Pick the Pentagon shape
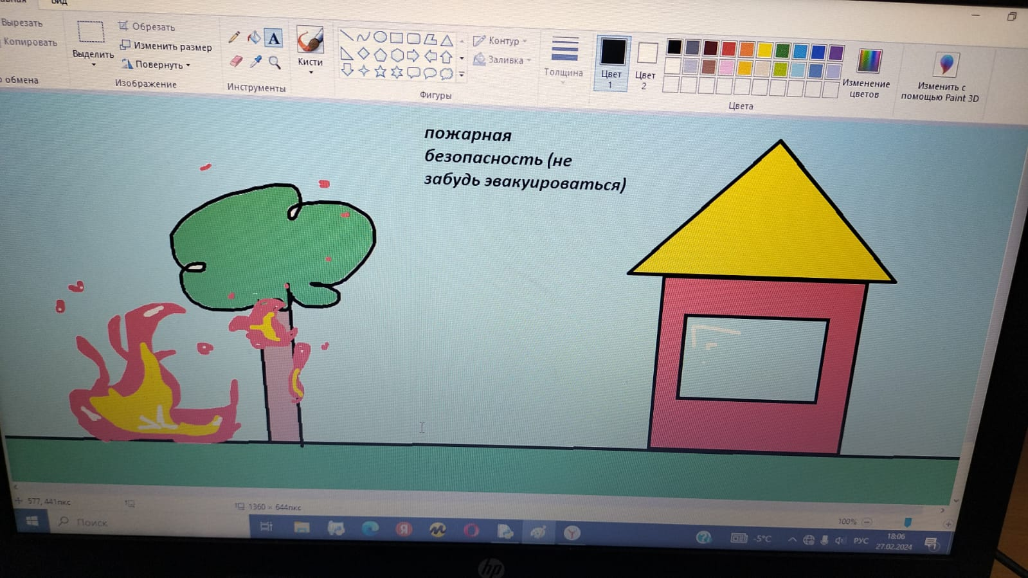Screen dimensions: 1028x578 coord(380,55)
